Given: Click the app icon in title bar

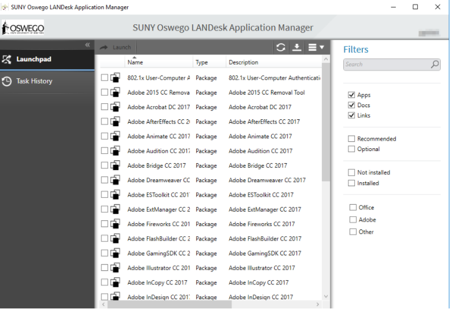Looking at the screenshot, I should tap(5, 7).
